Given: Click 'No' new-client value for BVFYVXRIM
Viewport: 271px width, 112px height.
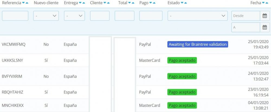Looking at the screenshot, I should click(46, 76).
